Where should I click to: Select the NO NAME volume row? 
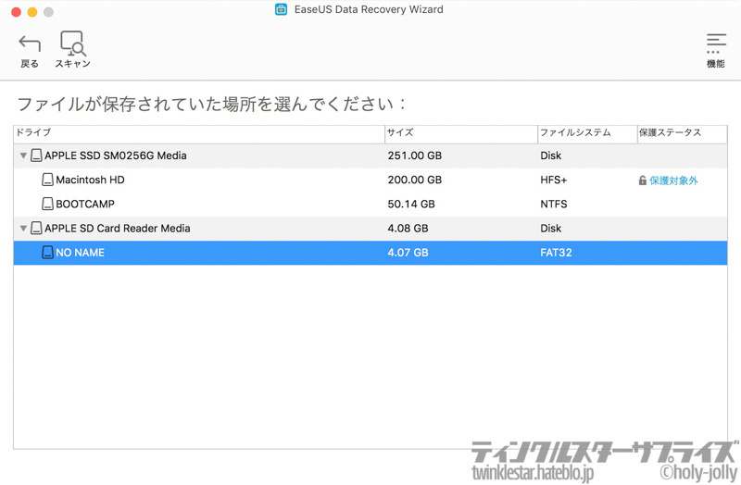pos(370,253)
